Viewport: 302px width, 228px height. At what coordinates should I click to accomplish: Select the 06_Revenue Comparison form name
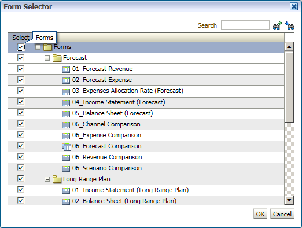[107, 157]
